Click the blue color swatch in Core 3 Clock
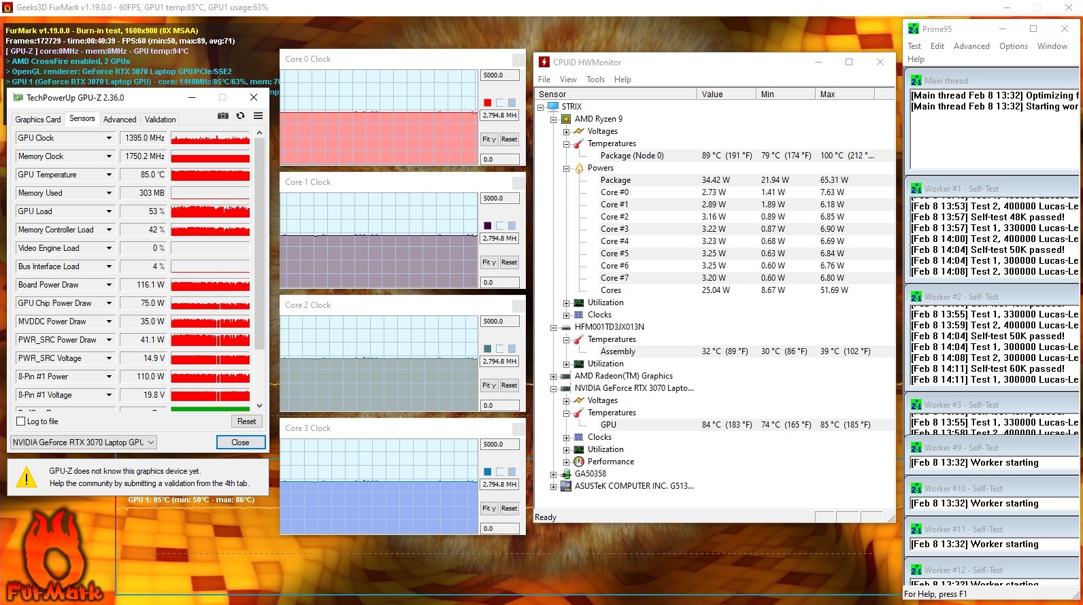1083x605 pixels. [487, 472]
